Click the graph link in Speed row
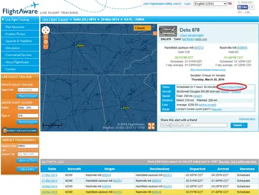The image size is (259, 195). click(198, 96)
